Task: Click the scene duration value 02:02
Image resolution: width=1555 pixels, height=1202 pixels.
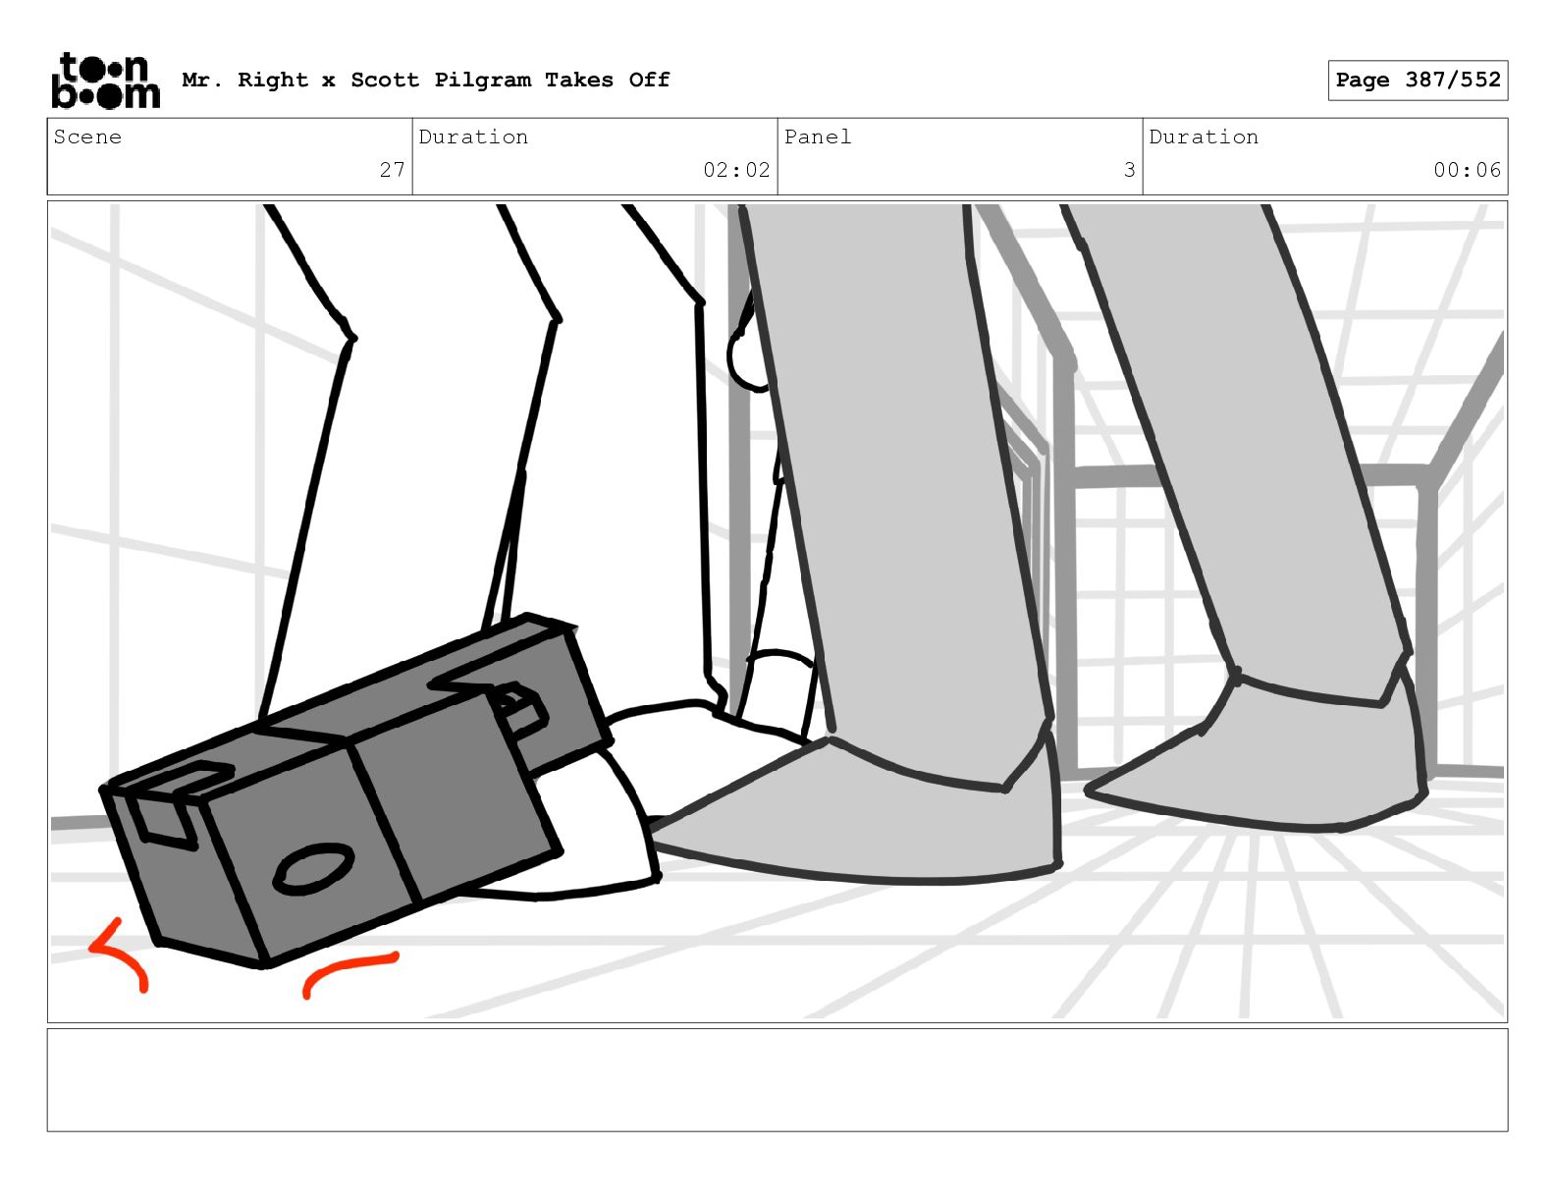Action: click(736, 170)
